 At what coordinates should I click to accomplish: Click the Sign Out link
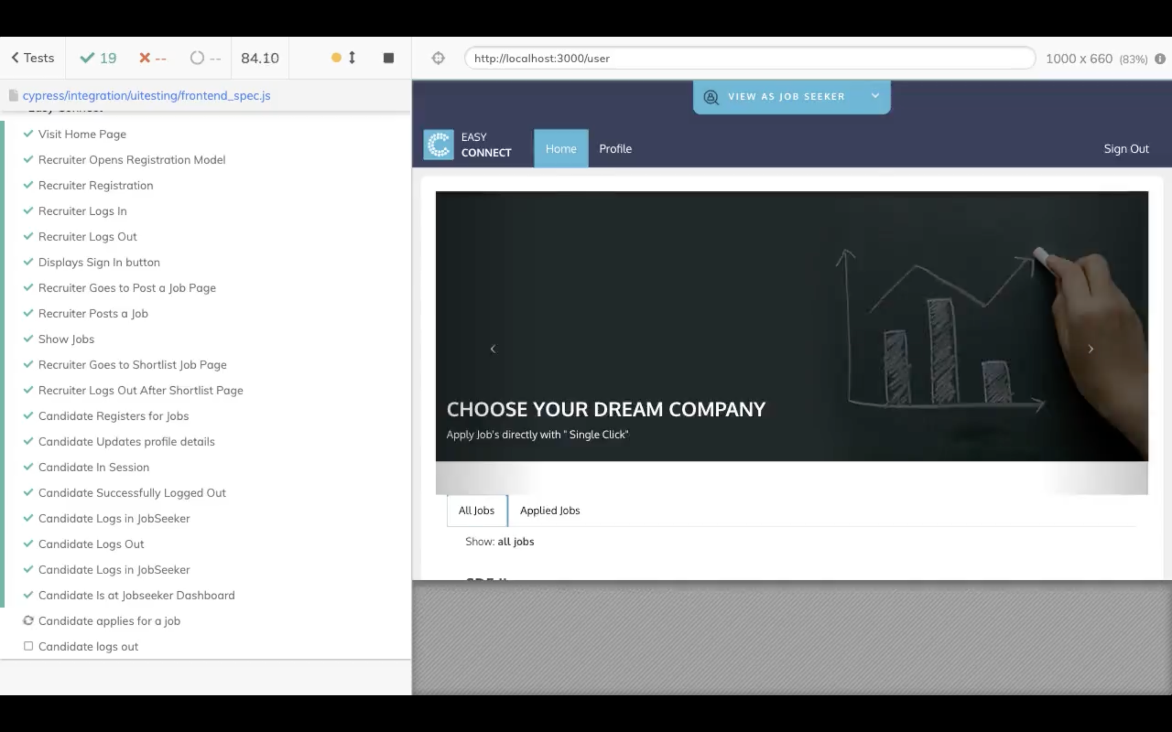click(x=1126, y=148)
